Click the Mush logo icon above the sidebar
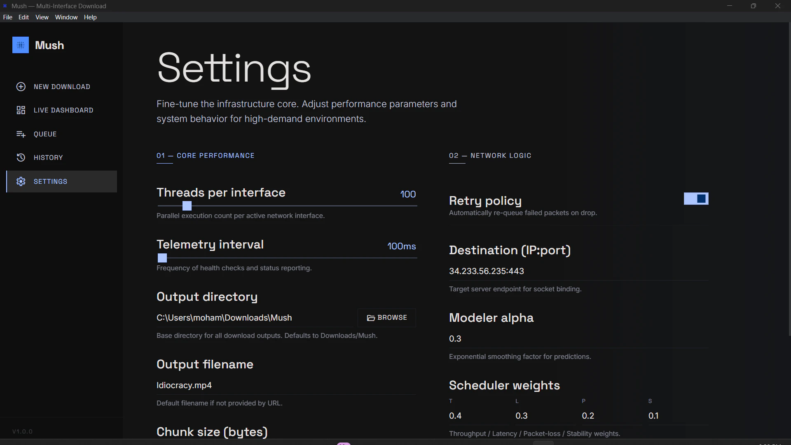 click(x=21, y=45)
